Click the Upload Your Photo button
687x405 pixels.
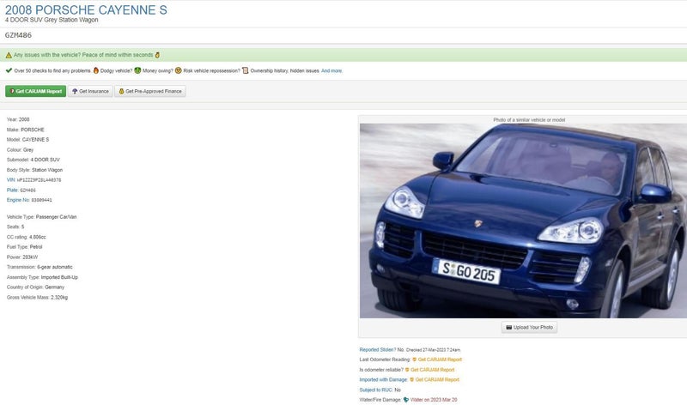tap(529, 327)
